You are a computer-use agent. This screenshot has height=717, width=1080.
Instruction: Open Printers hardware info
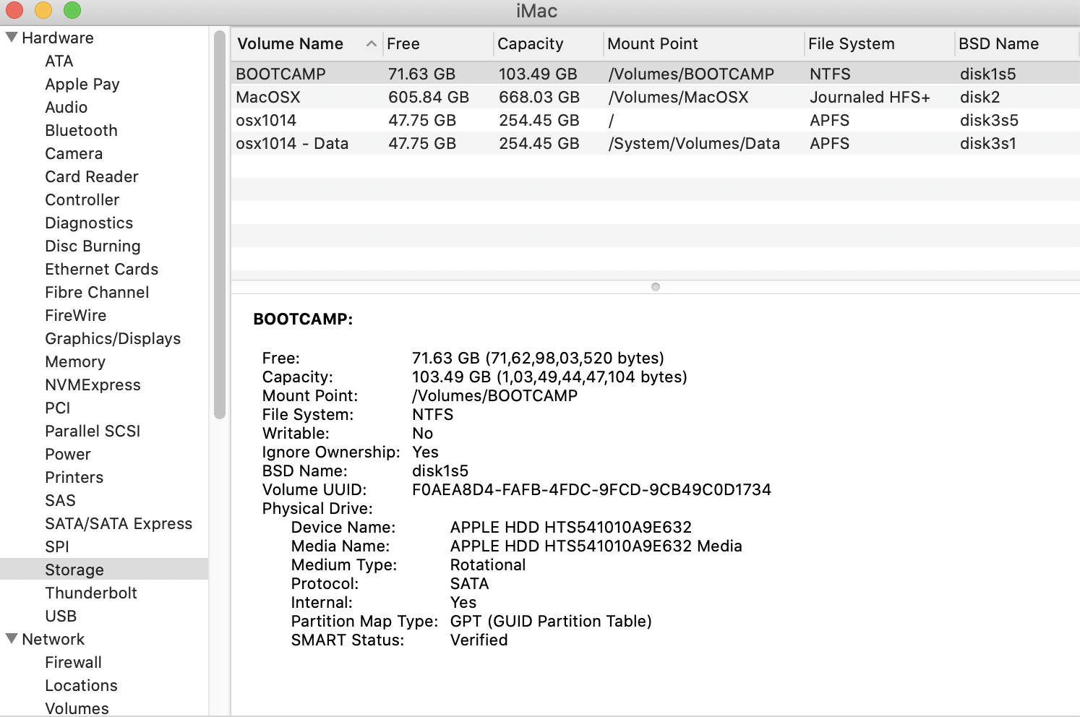tap(74, 477)
